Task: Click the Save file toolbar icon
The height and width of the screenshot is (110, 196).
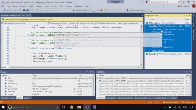Action: [24, 10]
